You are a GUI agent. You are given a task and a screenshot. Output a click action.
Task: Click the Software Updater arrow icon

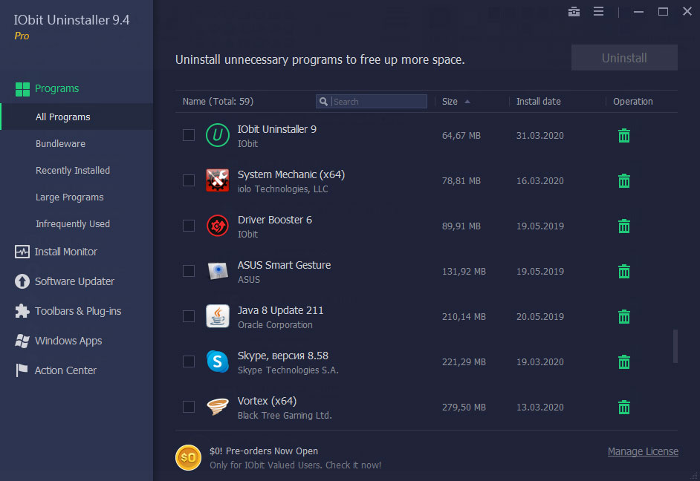[x=22, y=281]
